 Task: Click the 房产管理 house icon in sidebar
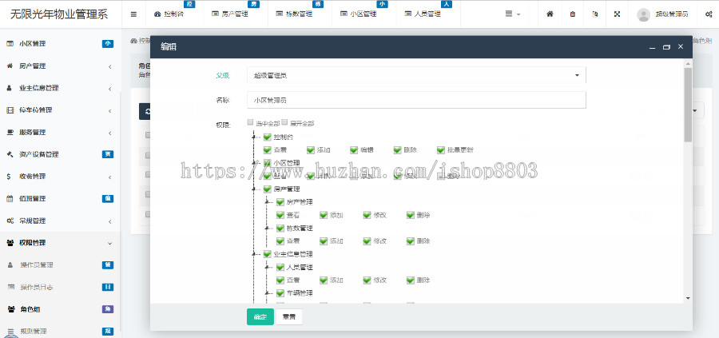[x=10, y=66]
